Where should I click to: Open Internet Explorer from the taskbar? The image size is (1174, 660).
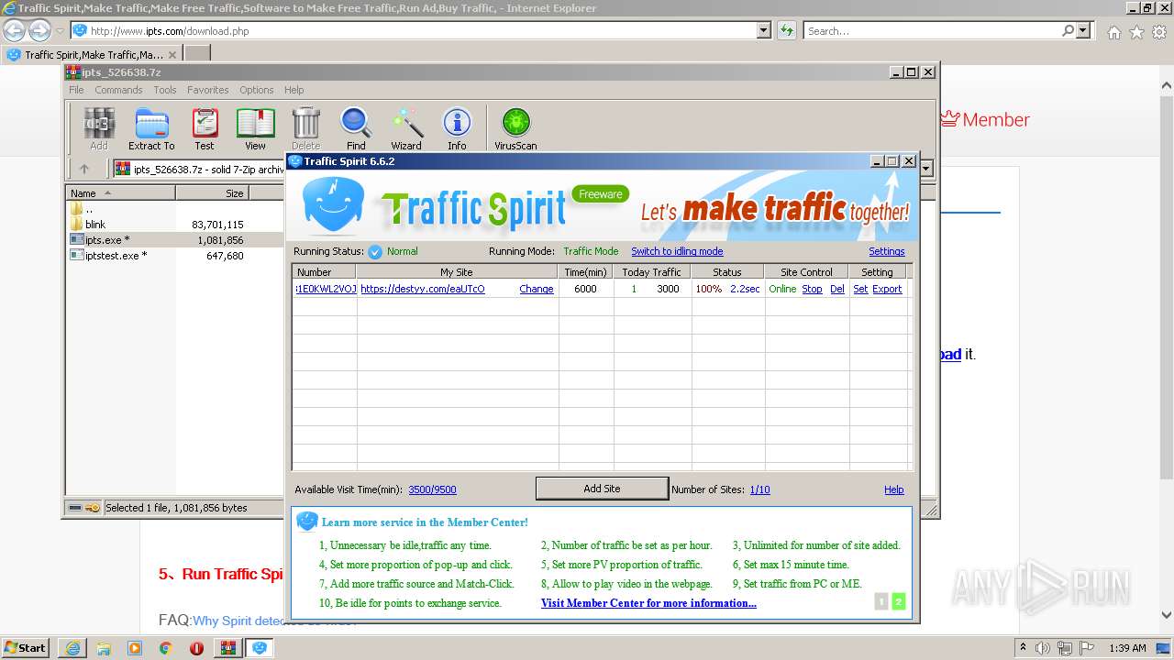(x=72, y=648)
